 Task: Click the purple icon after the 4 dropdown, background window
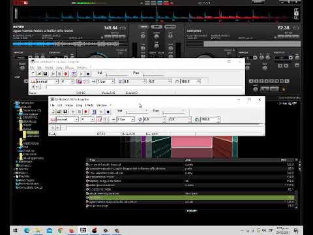80,82
